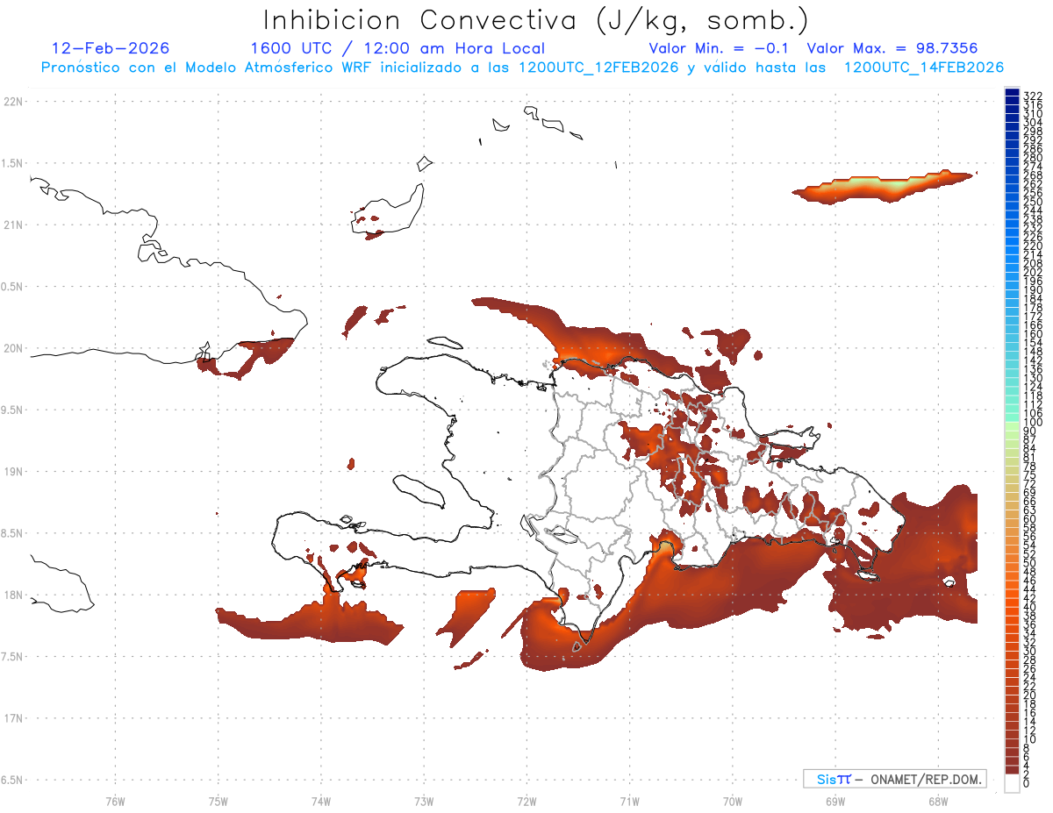Click the 75W longitude label
Screen dimensions: 1053x813
(x=218, y=801)
